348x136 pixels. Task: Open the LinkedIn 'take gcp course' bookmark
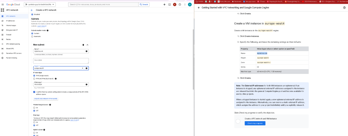pyautogui.click(x=249, y=1)
